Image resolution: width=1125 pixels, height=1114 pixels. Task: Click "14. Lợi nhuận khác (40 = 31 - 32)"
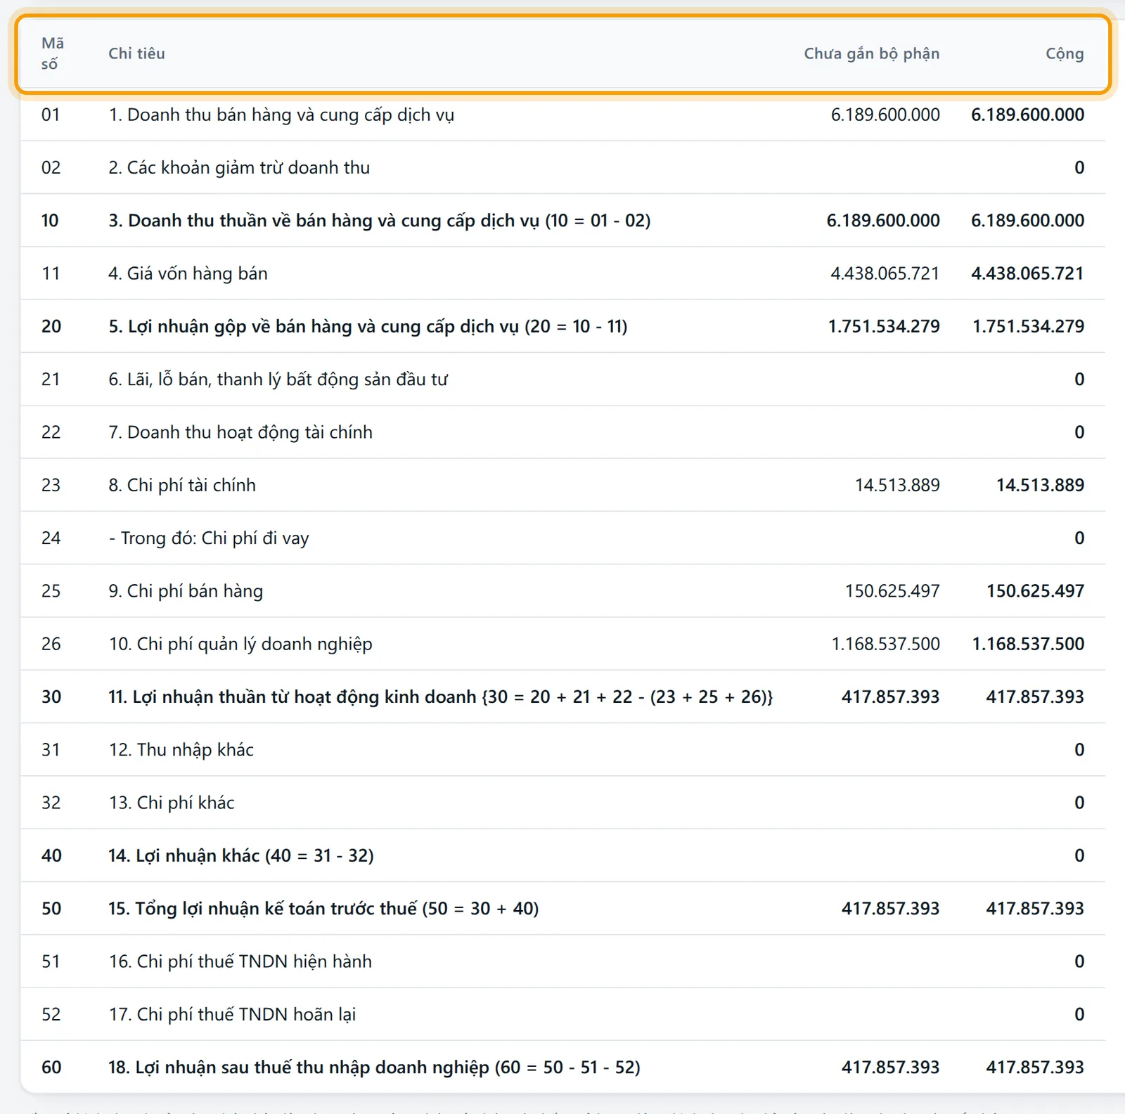(241, 855)
